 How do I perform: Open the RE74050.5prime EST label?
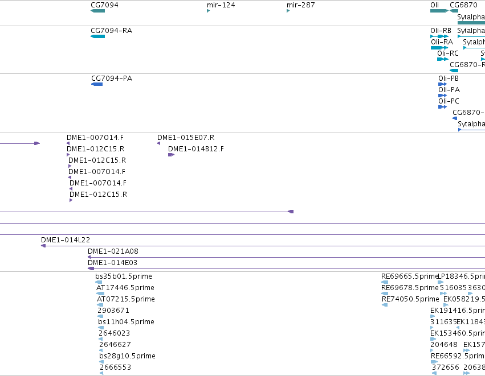pyautogui.click(x=410, y=299)
